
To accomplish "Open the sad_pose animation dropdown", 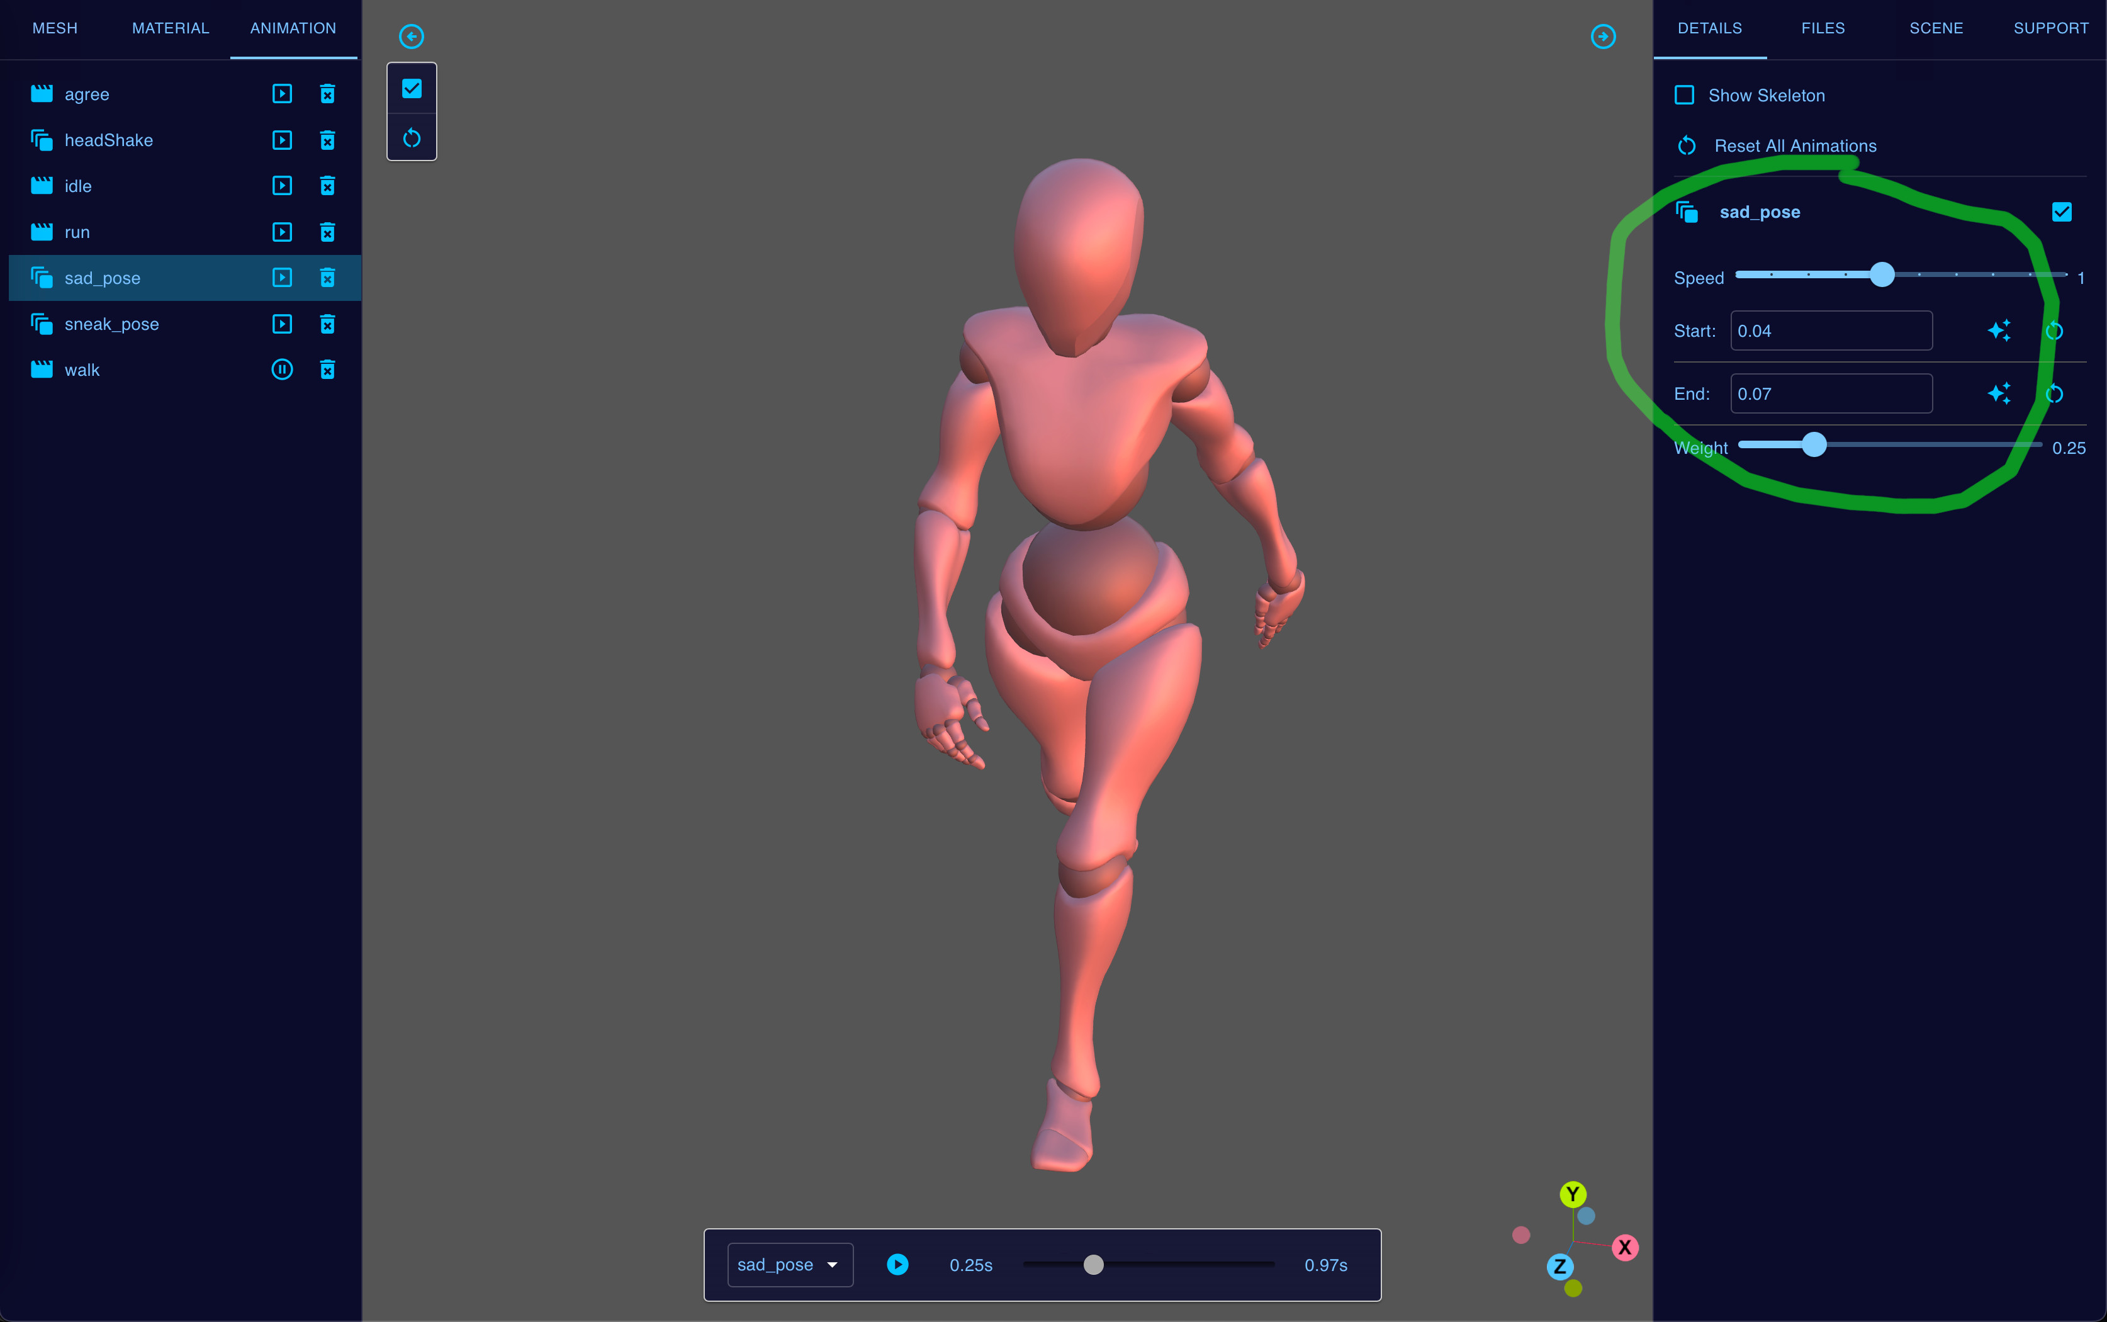I will coord(790,1264).
